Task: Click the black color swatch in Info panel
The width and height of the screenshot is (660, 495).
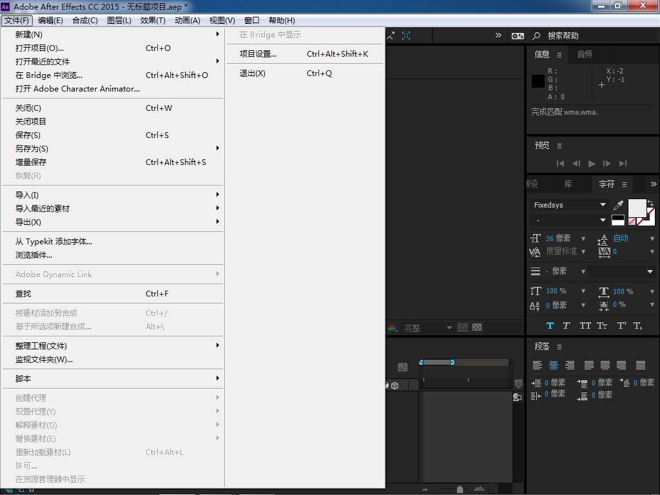Action: 538,81
